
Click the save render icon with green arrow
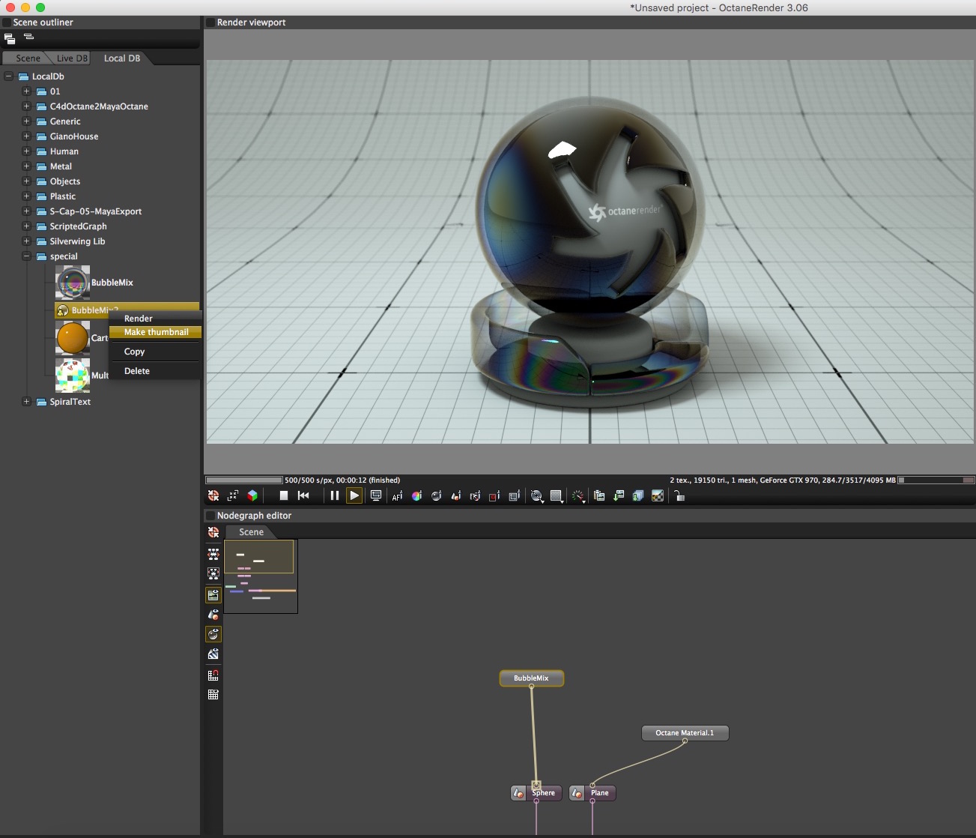tap(619, 495)
